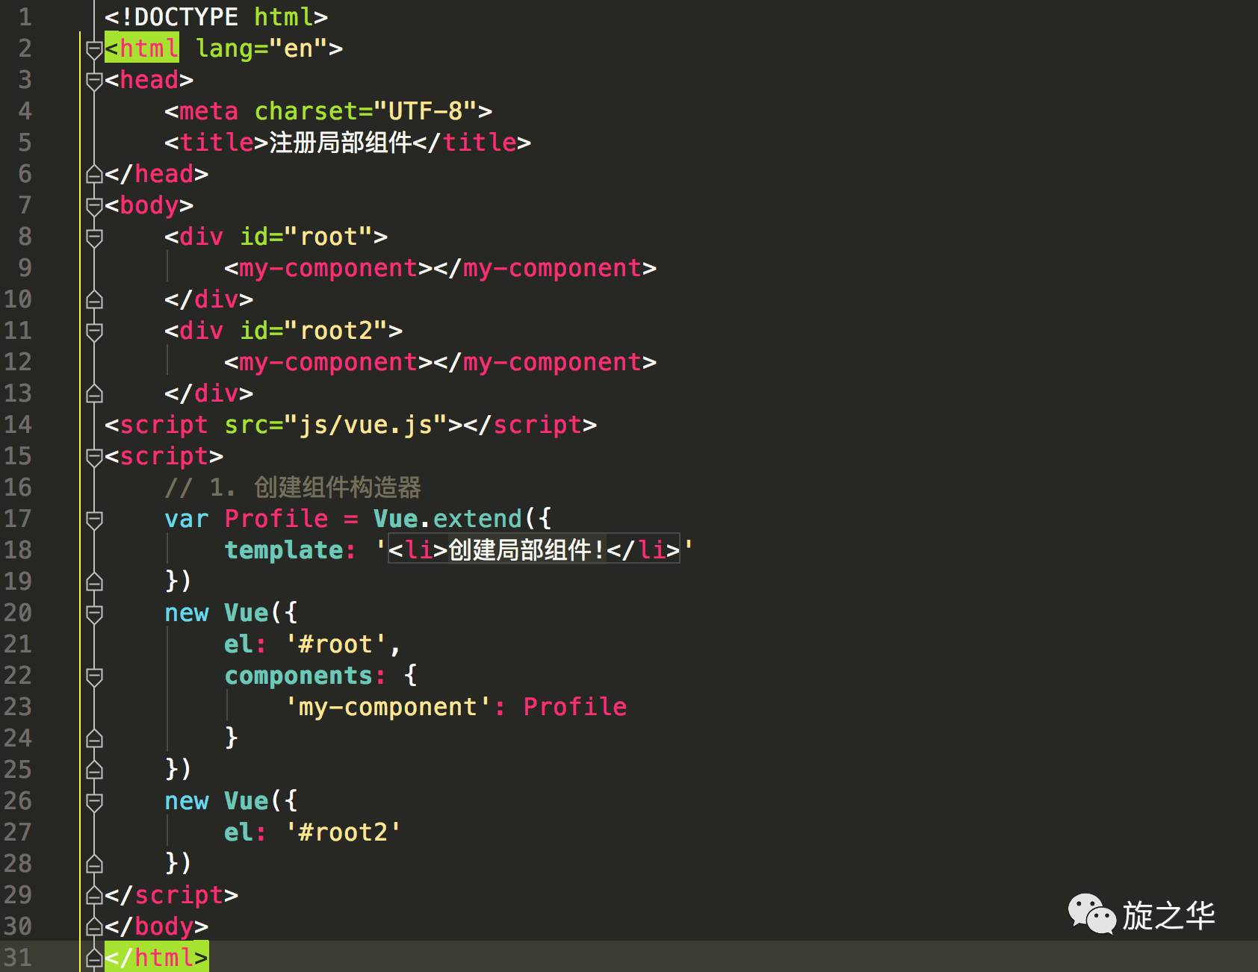
Task: Click the closing script tag on line 29
Action: coord(172,895)
